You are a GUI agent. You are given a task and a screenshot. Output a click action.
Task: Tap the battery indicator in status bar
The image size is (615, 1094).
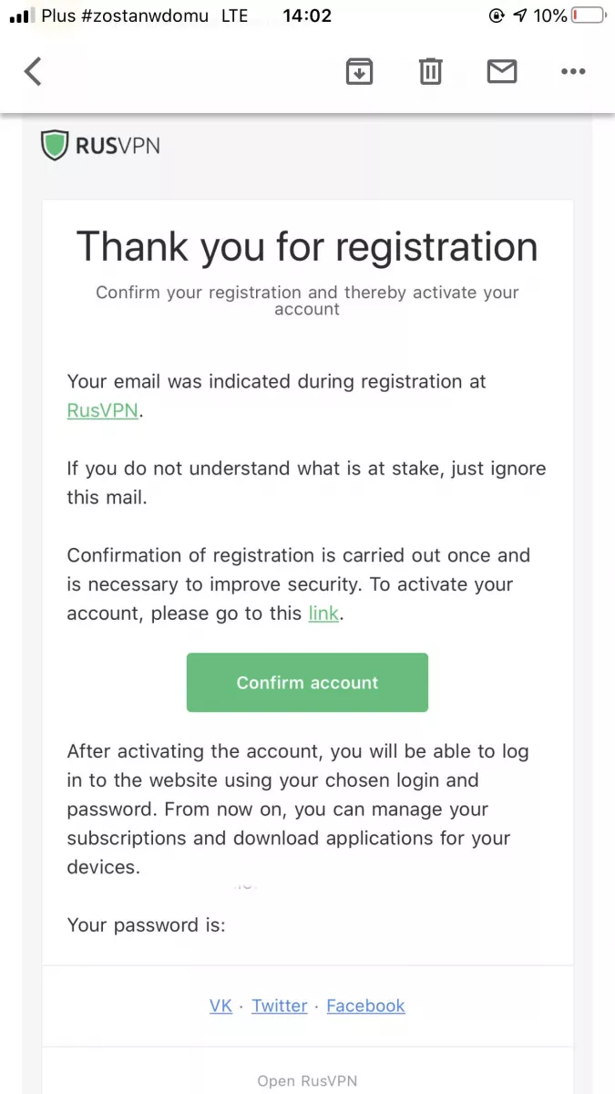tap(589, 15)
